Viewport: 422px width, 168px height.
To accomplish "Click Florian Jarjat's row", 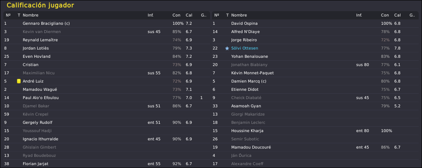I will click(x=107, y=164).
